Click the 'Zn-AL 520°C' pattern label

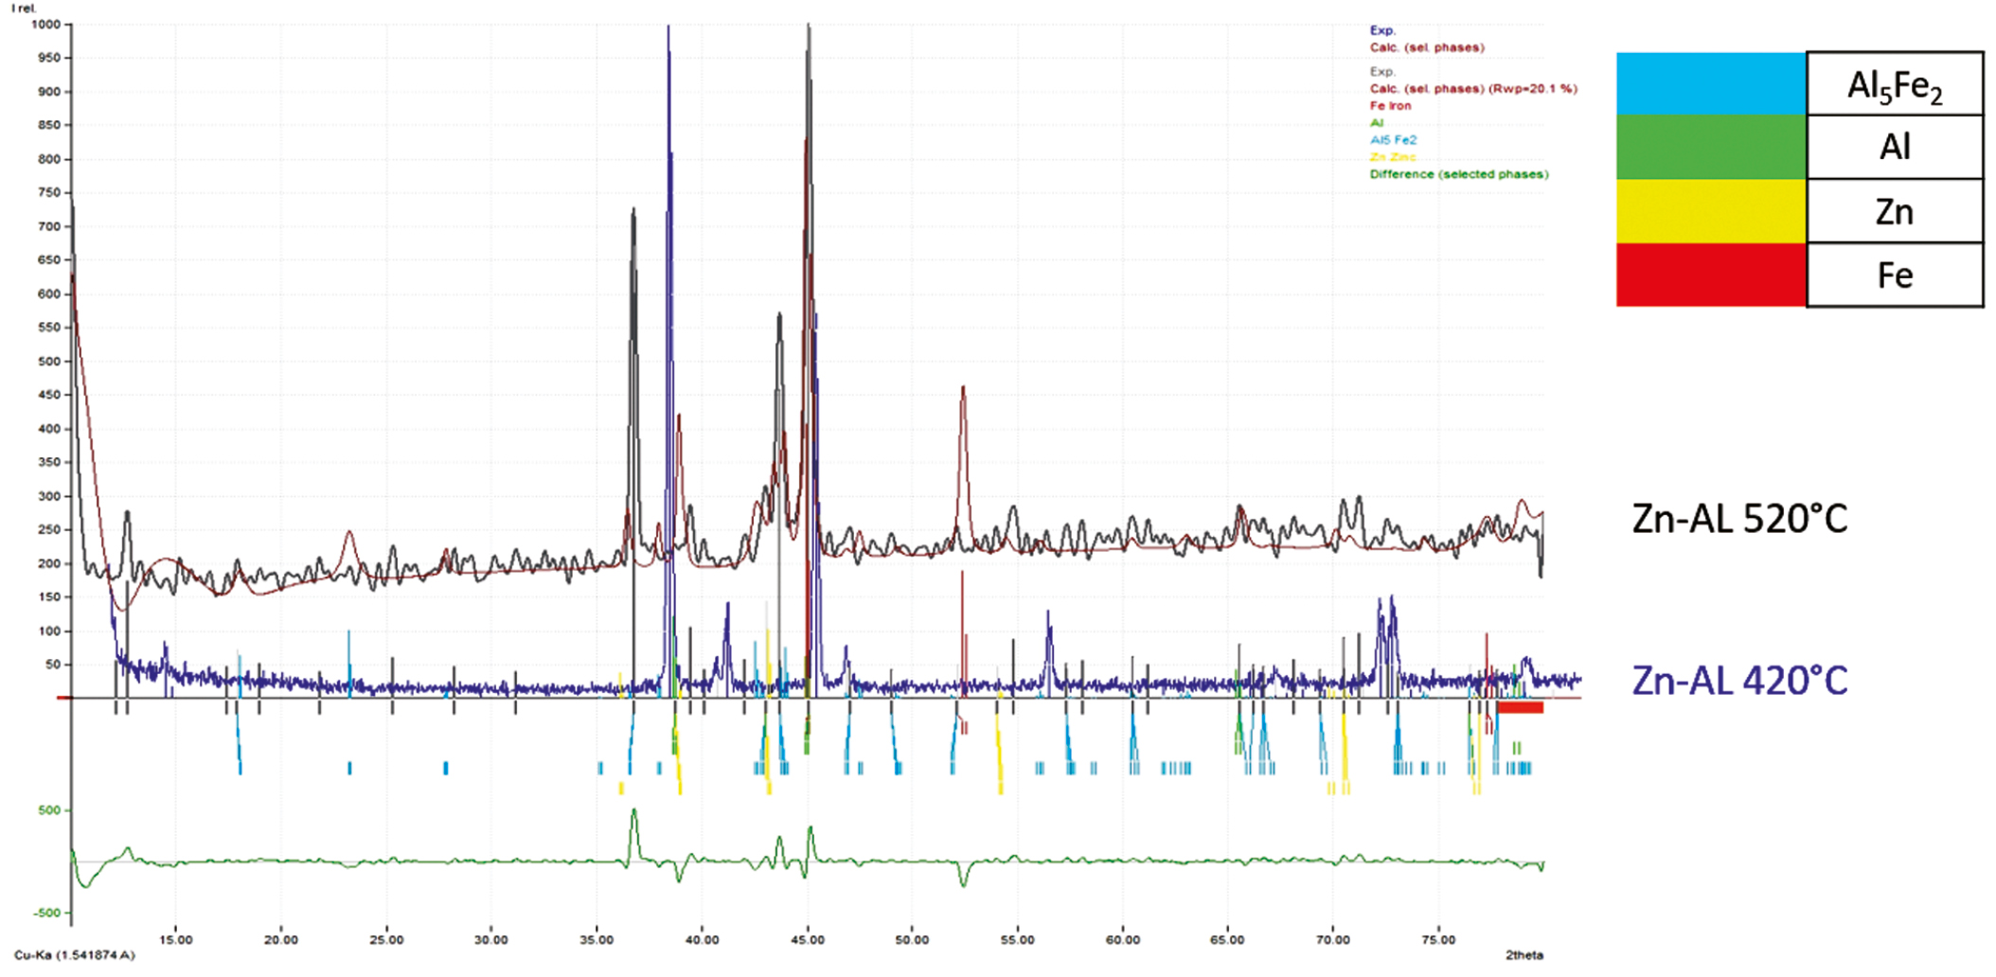[1738, 519]
